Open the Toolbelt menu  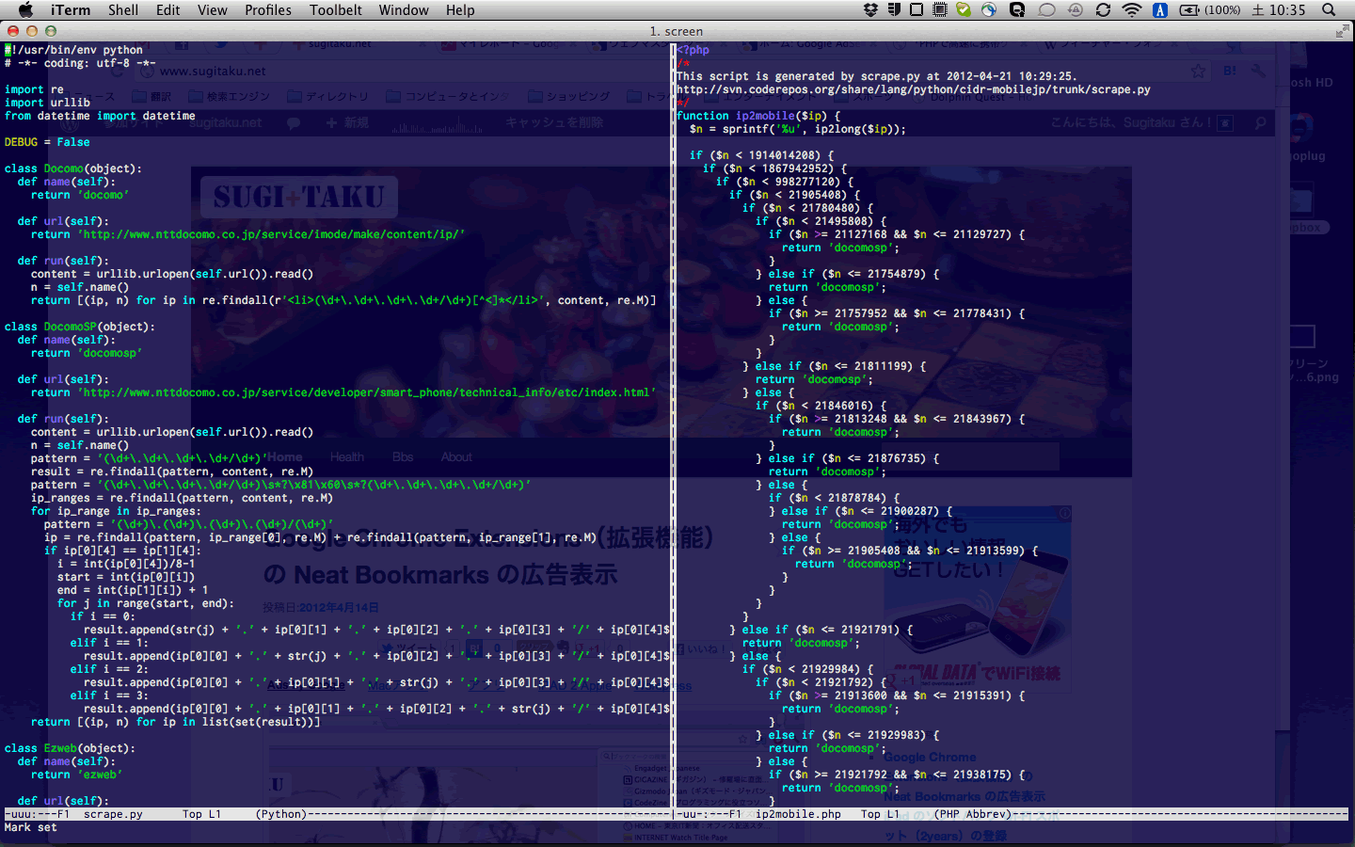tap(336, 10)
